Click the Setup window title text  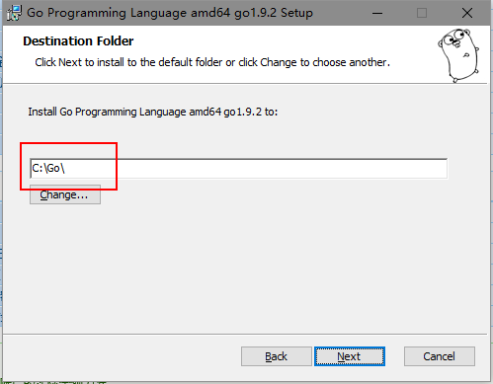170,13
